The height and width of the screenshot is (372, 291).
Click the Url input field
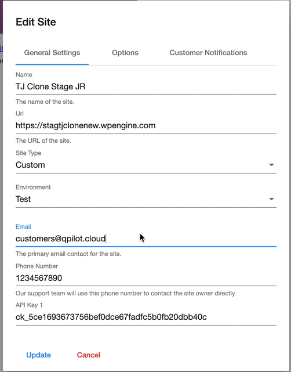(146, 125)
